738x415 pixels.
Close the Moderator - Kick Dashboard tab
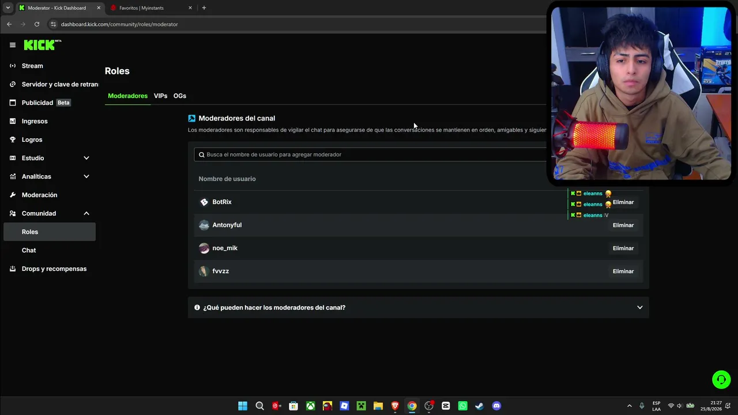click(99, 8)
